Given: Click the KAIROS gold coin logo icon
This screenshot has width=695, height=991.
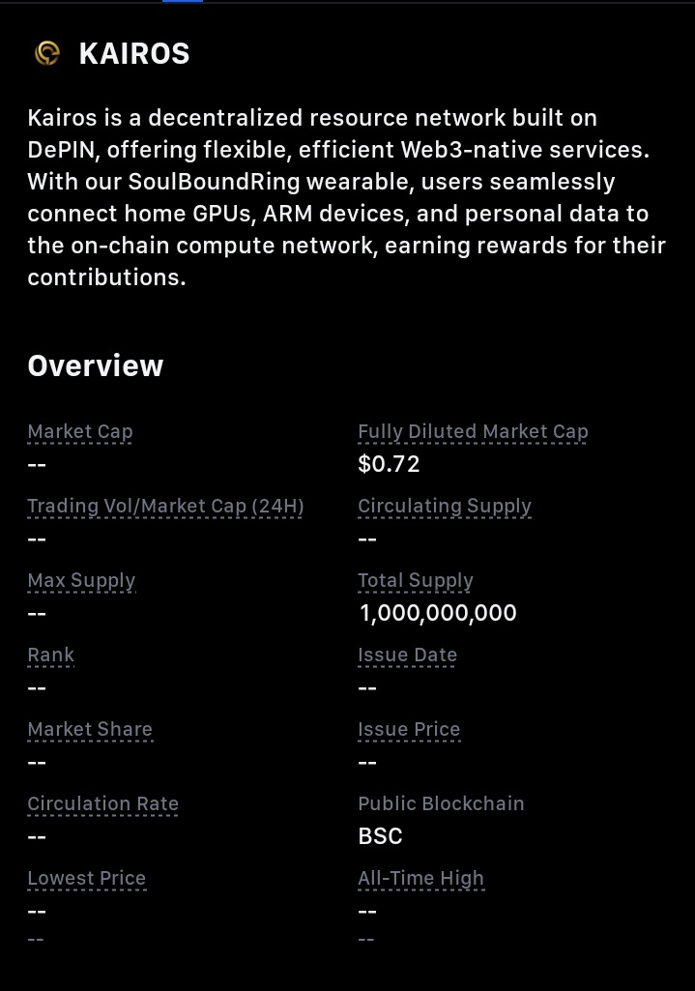Looking at the screenshot, I should [46, 53].
